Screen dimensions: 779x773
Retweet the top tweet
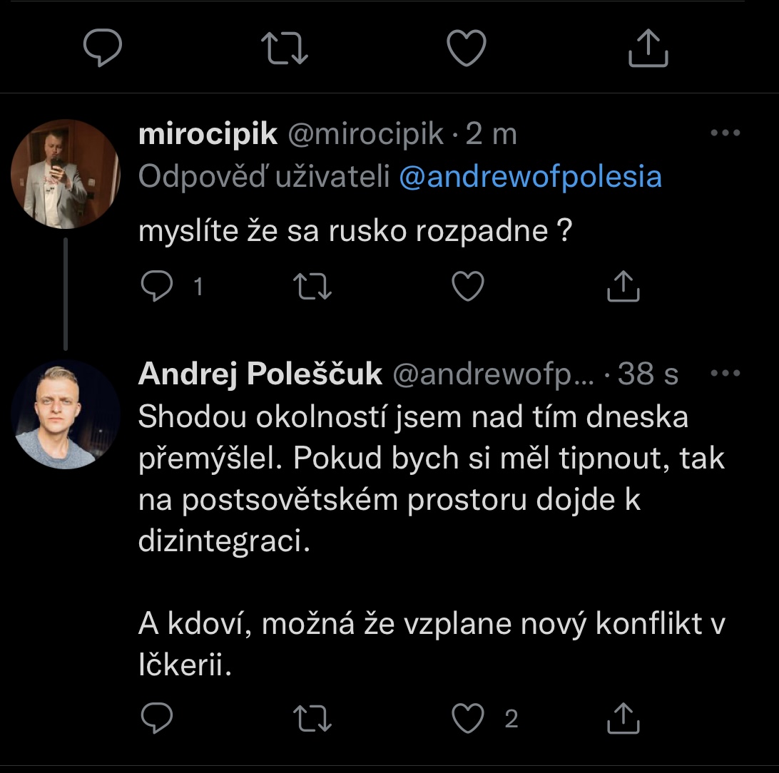tap(285, 49)
